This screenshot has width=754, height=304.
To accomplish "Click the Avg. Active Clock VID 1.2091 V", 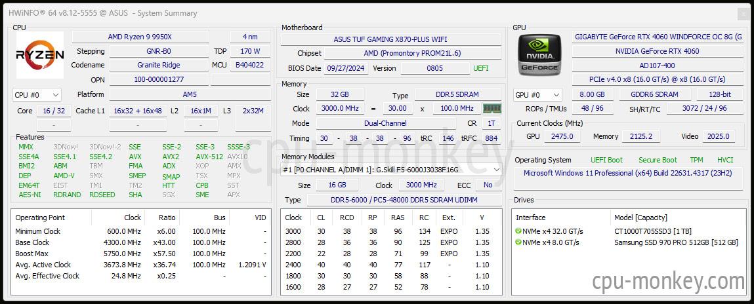I will pyautogui.click(x=253, y=265).
